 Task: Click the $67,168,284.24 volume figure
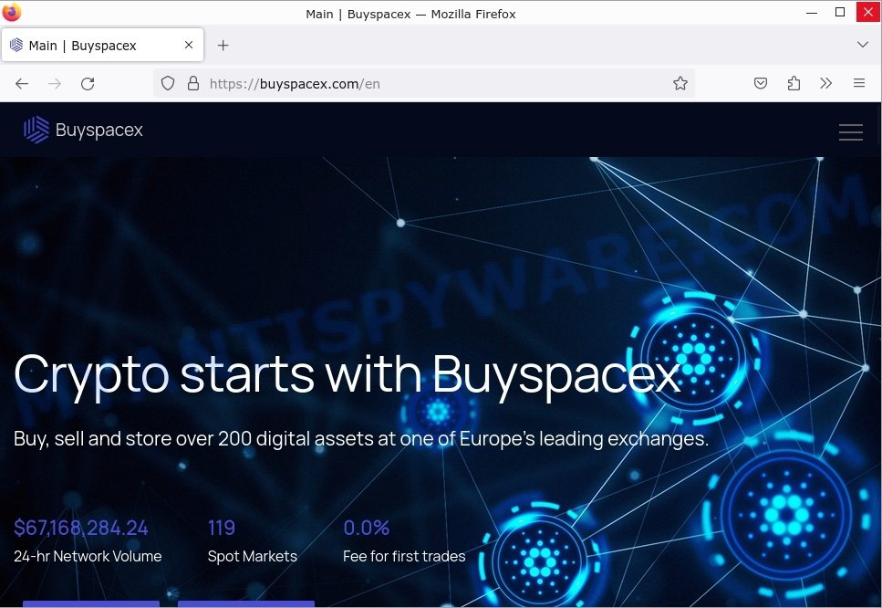pos(81,528)
